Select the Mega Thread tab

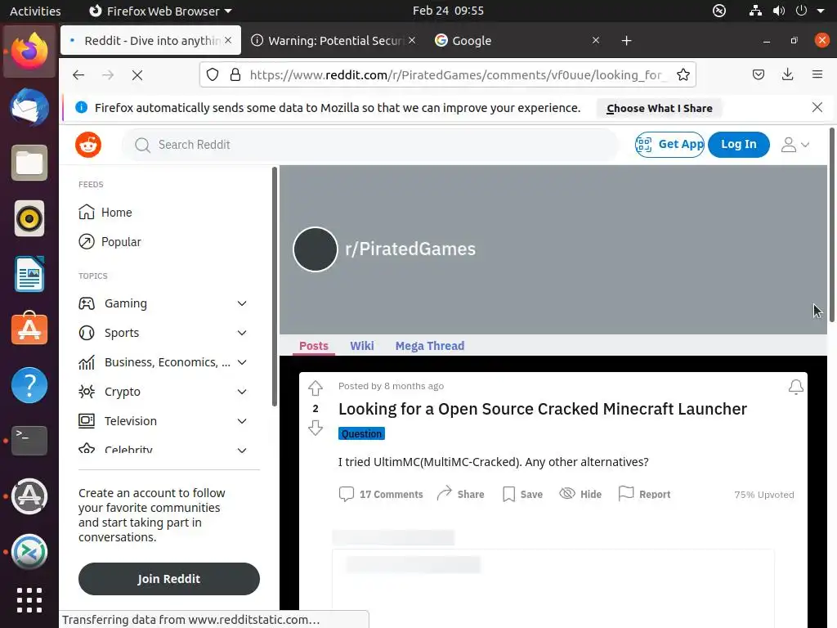click(x=430, y=346)
